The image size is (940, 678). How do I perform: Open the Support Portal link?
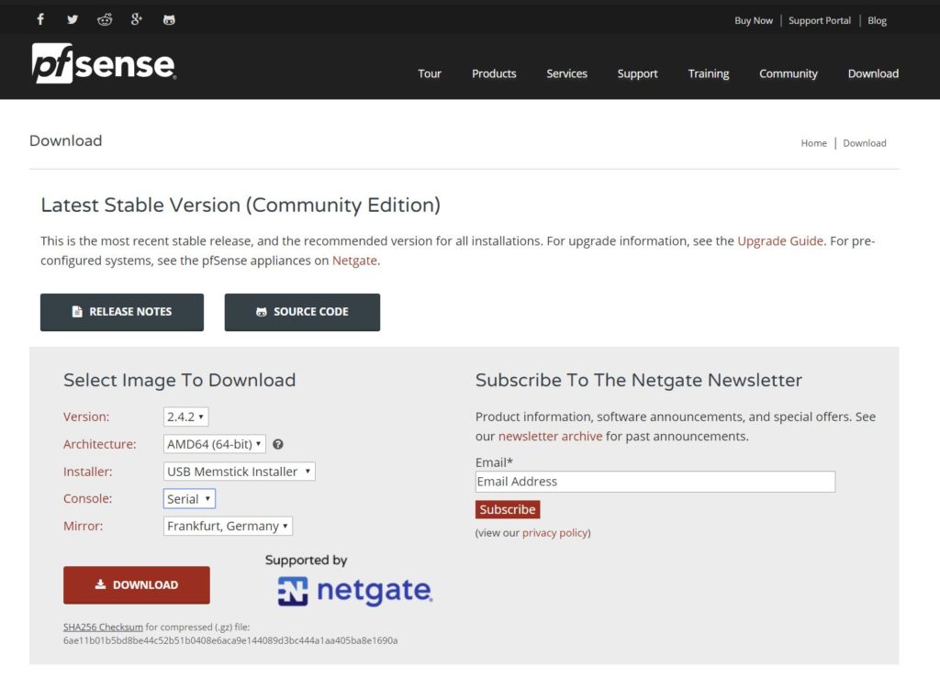coord(820,20)
